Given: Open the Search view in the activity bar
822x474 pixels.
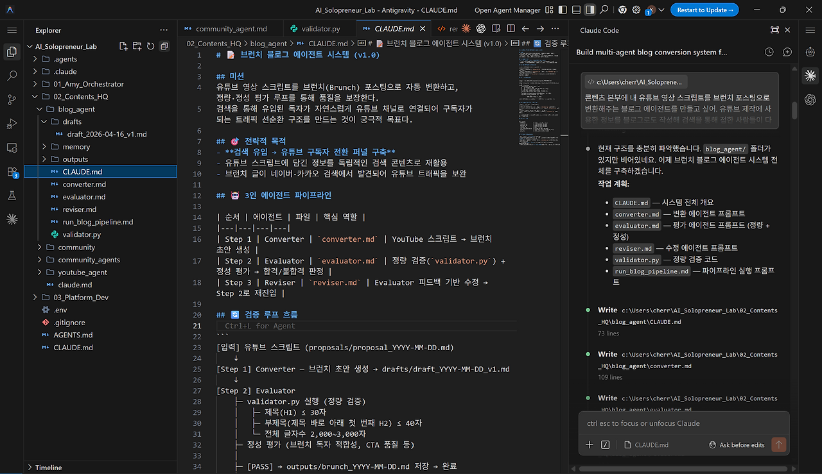Looking at the screenshot, I should pyautogui.click(x=12, y=76).
